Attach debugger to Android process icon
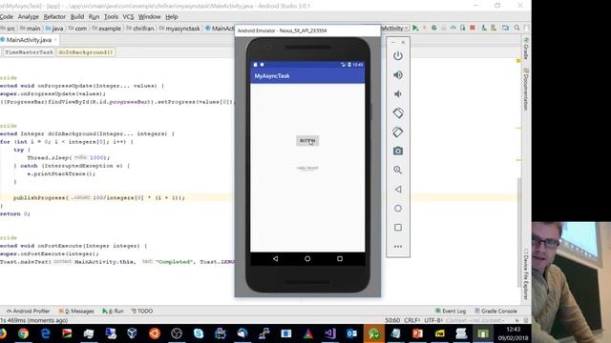611x343 pixels. 462,28
